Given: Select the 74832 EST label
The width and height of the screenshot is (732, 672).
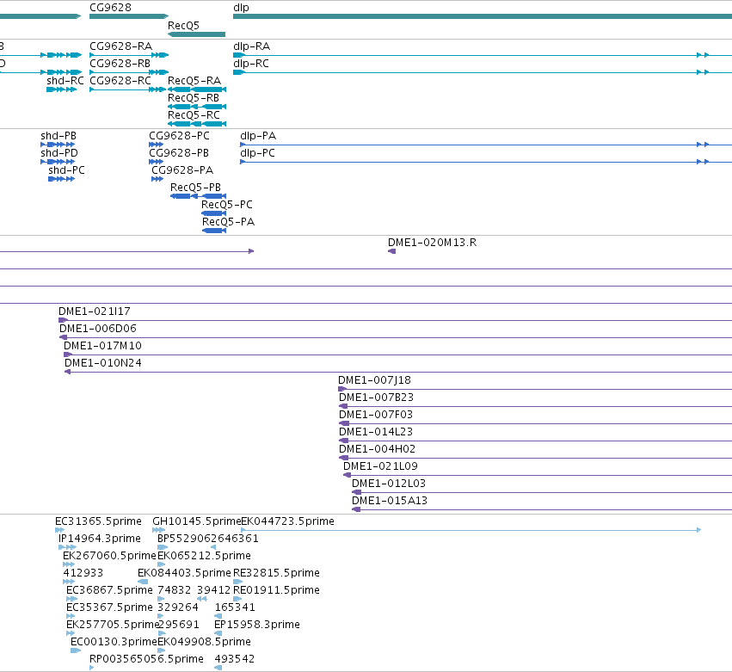Looking at the screenshot, I should (x=174, y=591).
